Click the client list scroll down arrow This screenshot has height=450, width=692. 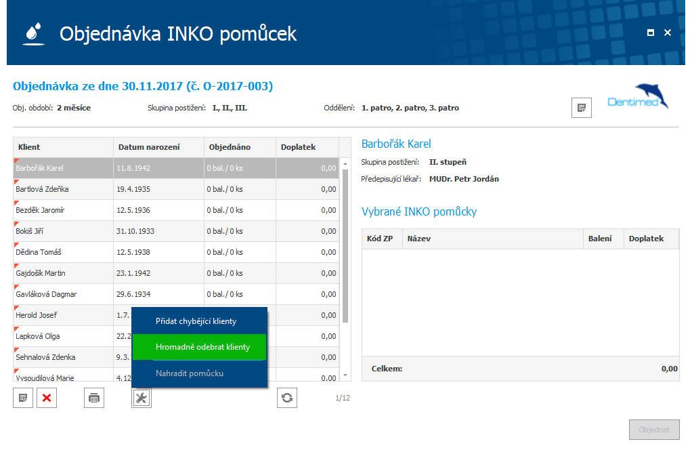pos(345,375)
